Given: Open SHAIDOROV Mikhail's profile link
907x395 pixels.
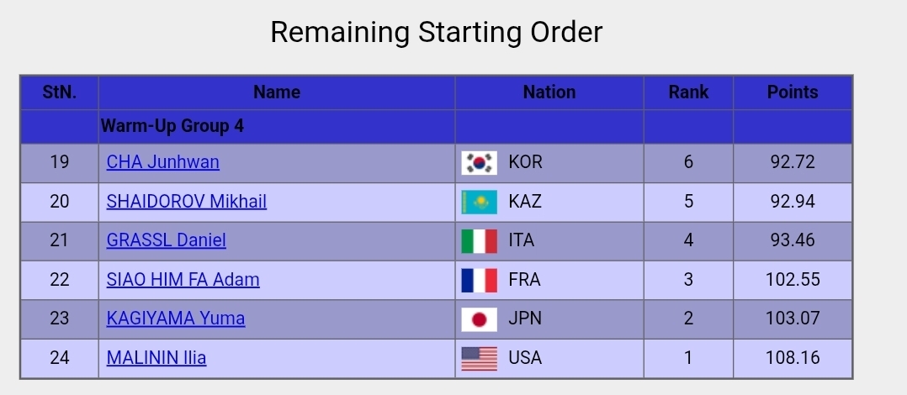Looking at the screenshot, I should pyautogui.click(x=187, y=202).
